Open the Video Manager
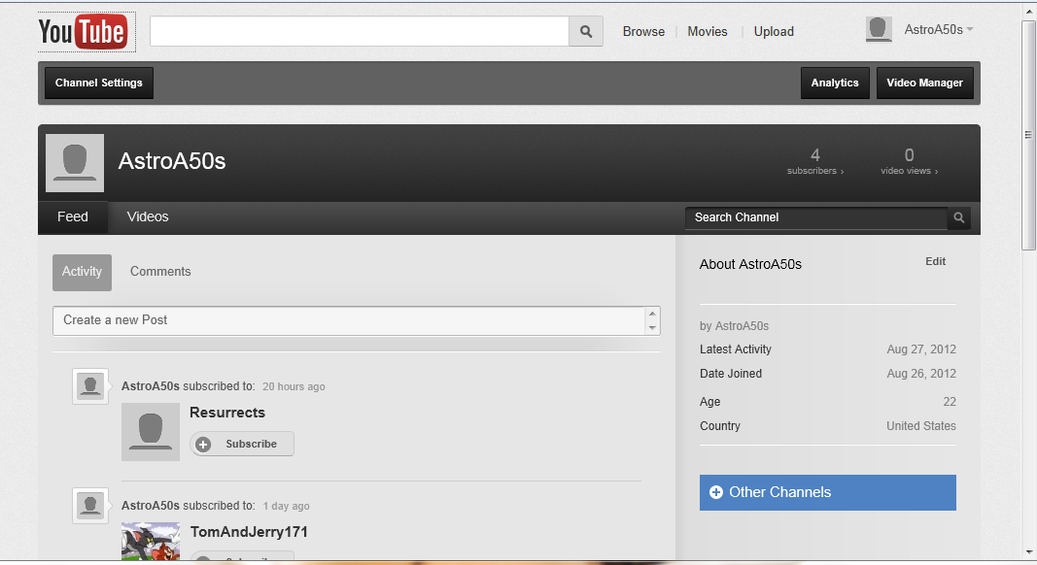The height and width of the screenshot is (565, 1037). pyautogui.click(x=925, y=83)
